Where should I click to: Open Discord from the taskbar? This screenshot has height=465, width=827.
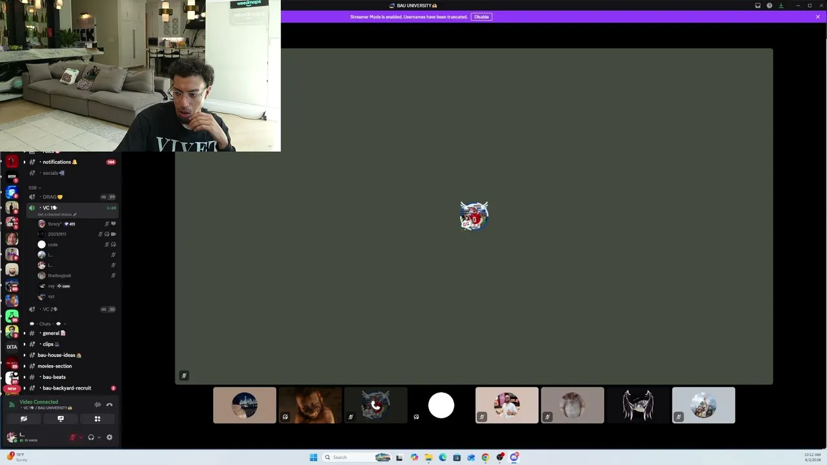click(x=514, y=457)
